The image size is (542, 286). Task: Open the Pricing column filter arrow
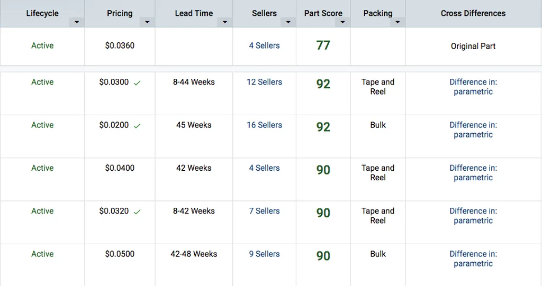click(147, 22)
